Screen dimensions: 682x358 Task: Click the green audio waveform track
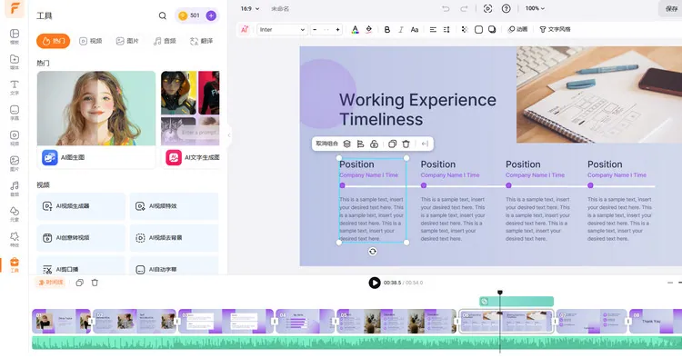(356, 343)
